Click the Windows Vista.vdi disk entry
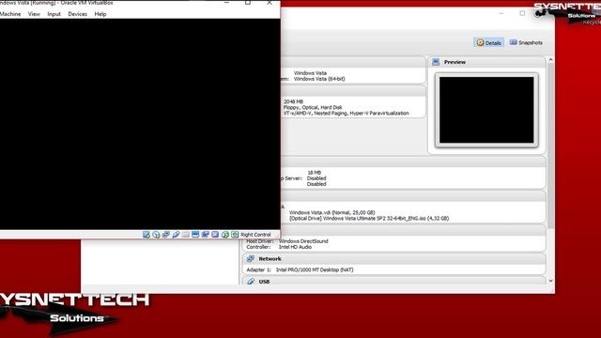The image size is (601, 338). click(331, 212)
